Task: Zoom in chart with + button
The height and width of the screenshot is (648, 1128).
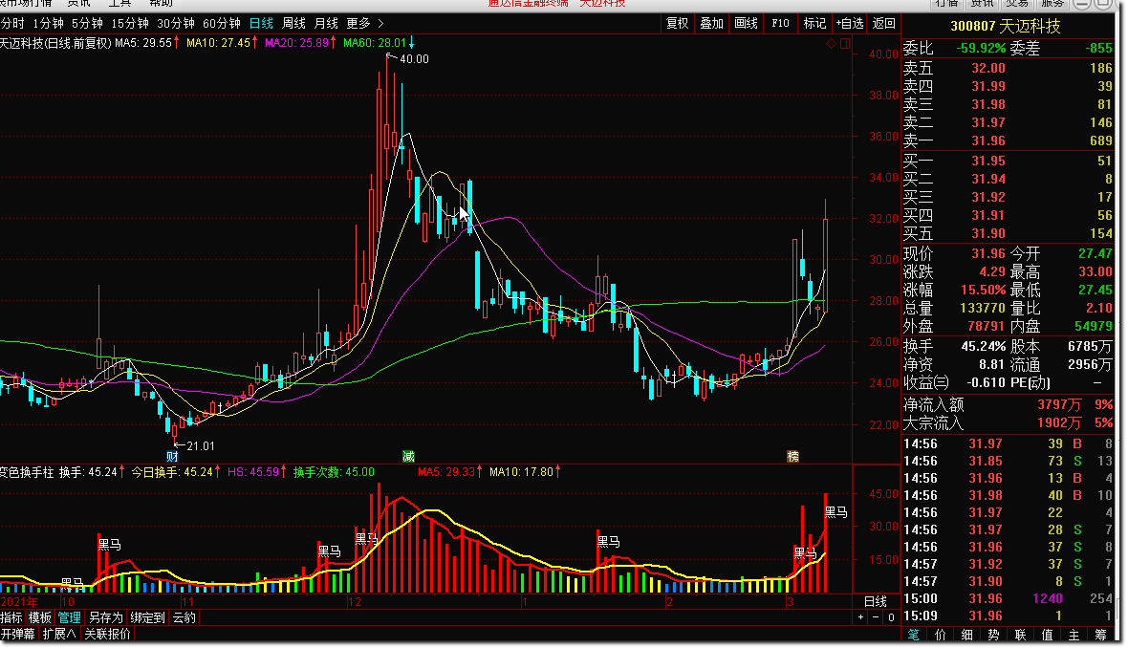Action: click(860, 617)
